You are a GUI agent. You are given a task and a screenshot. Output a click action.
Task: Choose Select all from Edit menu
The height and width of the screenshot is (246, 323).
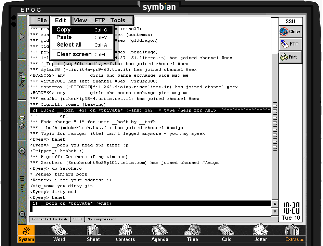[x=82, y=45]
